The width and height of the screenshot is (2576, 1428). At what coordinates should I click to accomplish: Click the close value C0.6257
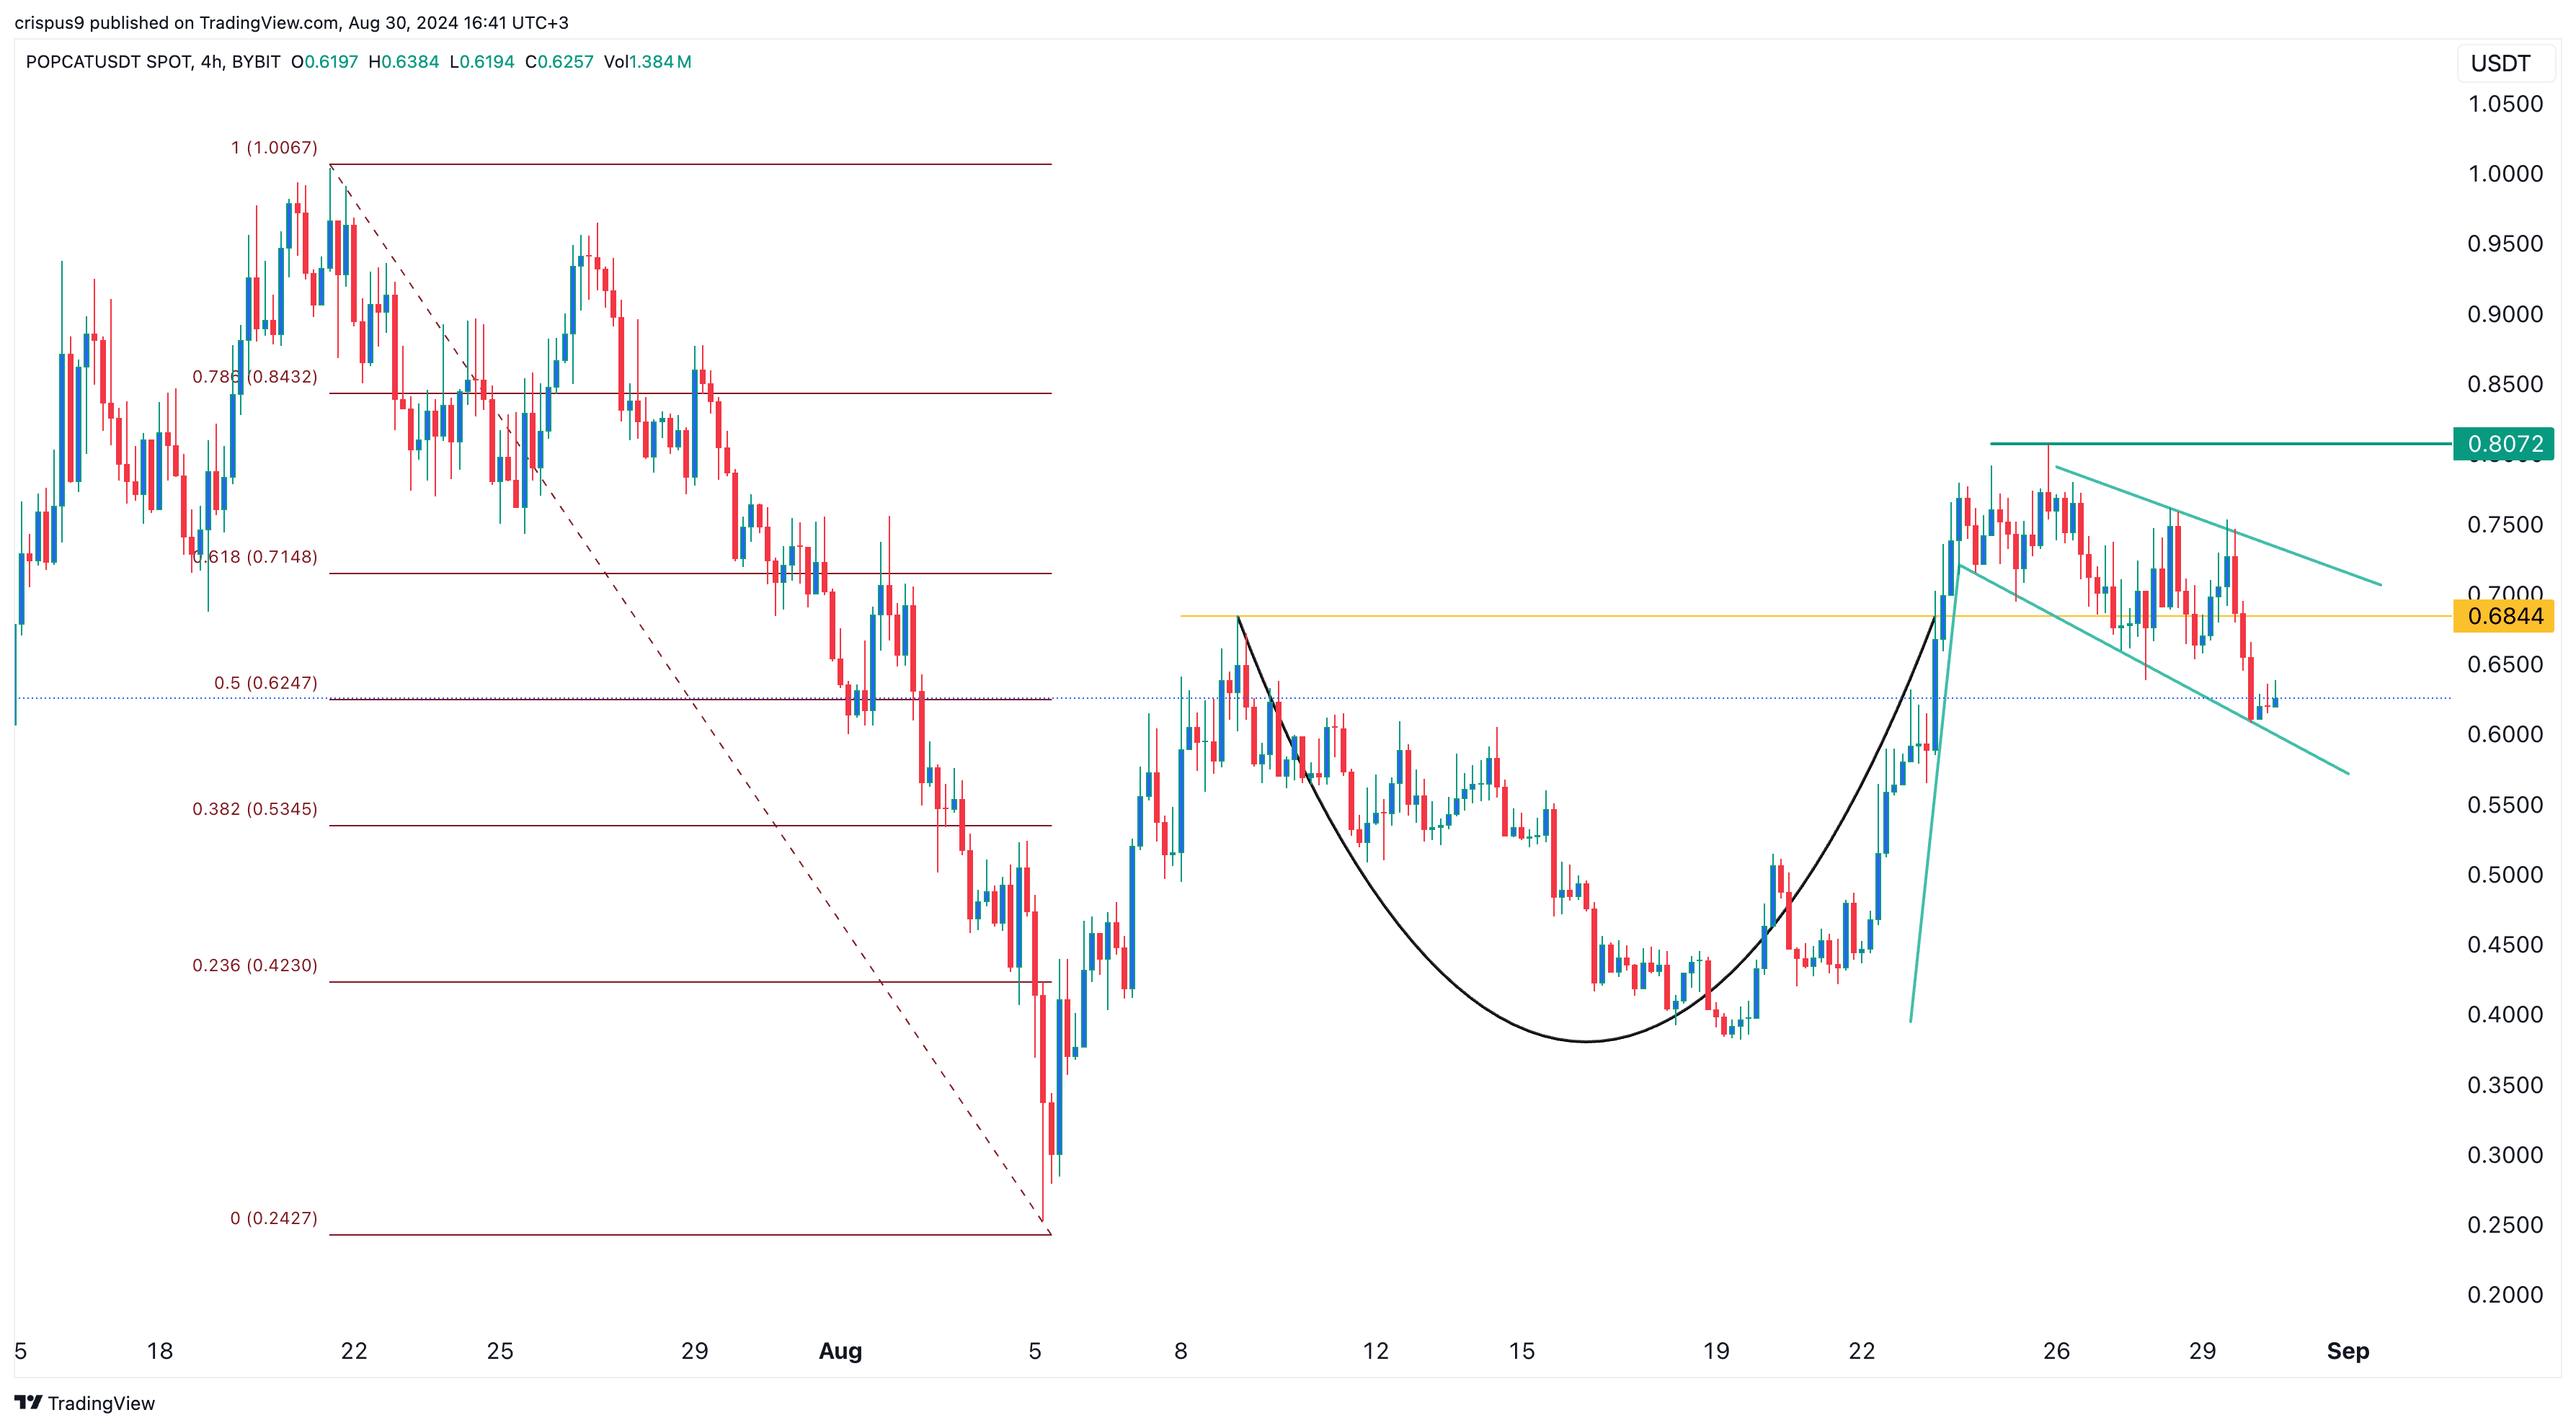tap(559, 61)
